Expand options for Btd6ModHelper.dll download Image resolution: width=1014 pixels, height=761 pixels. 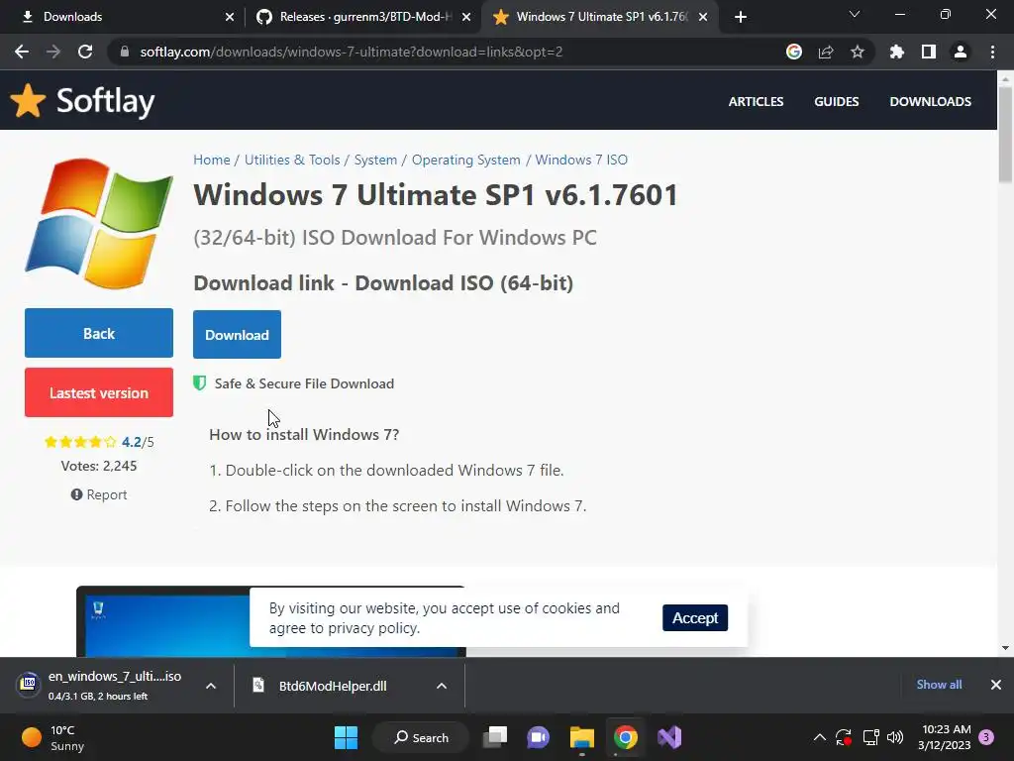tap(442, 686)
